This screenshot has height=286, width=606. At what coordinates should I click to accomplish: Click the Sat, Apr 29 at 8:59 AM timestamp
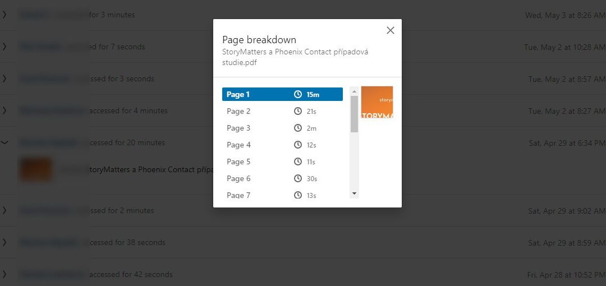pos(567,243)
